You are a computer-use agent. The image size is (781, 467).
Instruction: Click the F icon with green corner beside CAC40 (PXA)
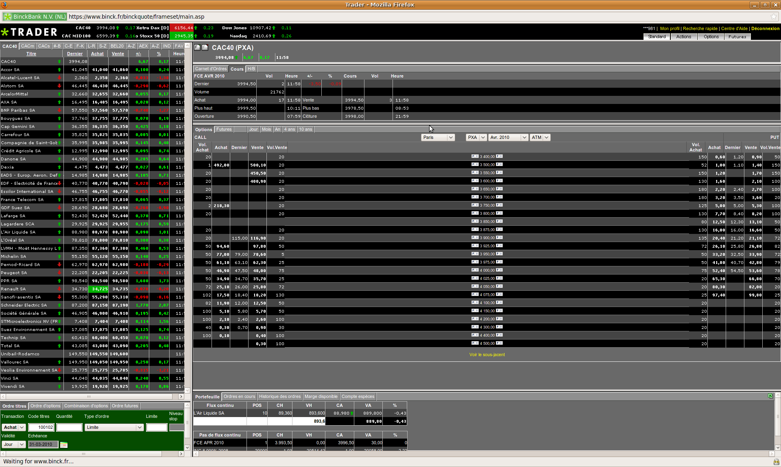[x=197, y=48]
